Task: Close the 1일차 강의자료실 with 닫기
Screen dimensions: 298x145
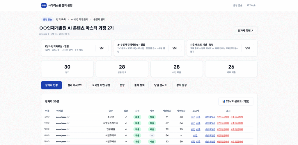Action: 102,48
